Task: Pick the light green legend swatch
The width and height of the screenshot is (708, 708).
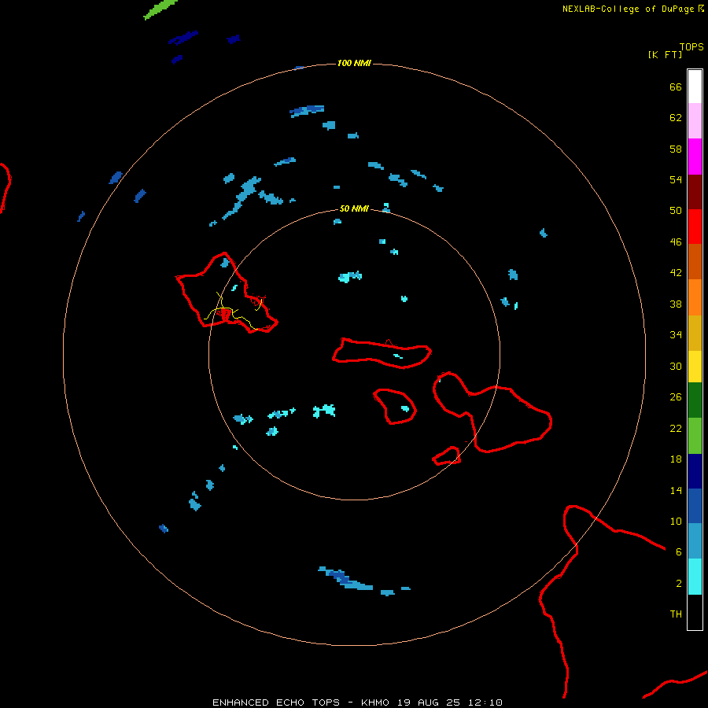Action: tap(695, 436)
